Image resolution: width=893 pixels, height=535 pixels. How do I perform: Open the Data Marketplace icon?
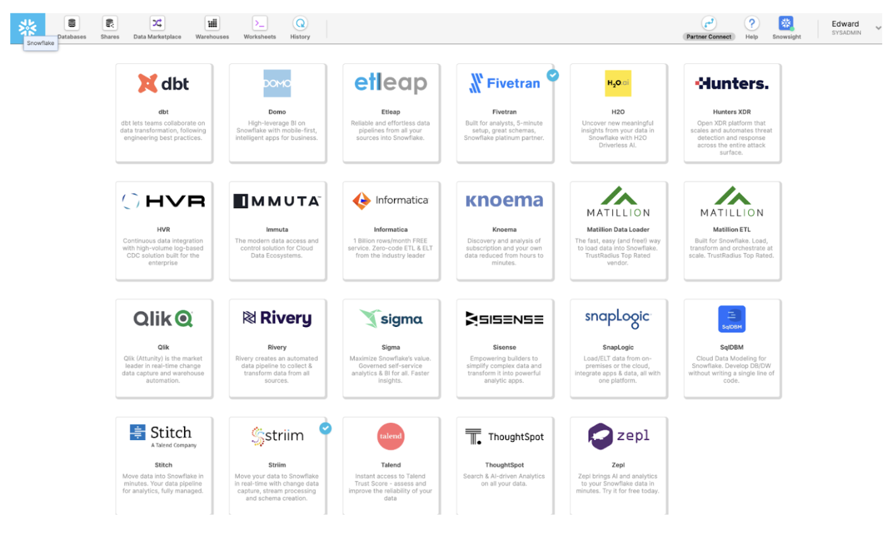point(157,23)
